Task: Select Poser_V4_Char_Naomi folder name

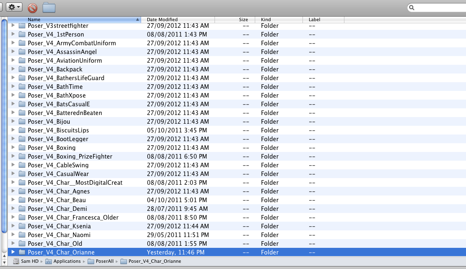Action: click(59, 235)
